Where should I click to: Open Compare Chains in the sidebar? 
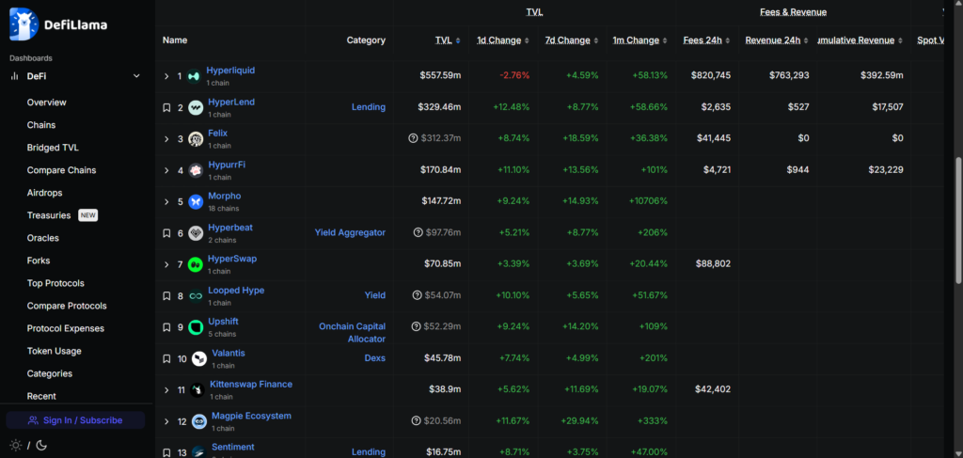click(61, 170)
